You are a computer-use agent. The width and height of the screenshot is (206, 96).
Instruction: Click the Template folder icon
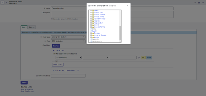[x=93, y=33]
